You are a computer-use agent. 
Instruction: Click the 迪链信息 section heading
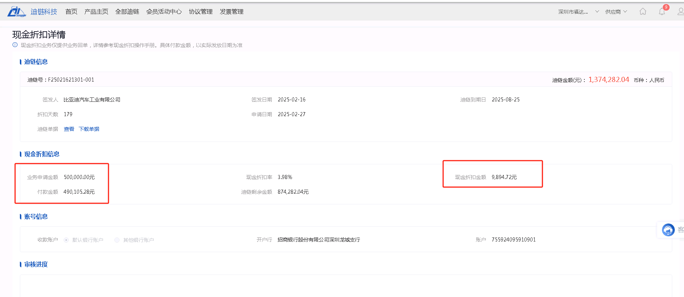36,62
